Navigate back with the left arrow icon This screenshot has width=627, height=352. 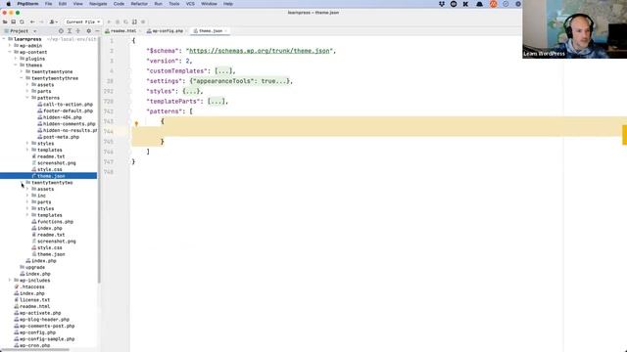(32, 22)
